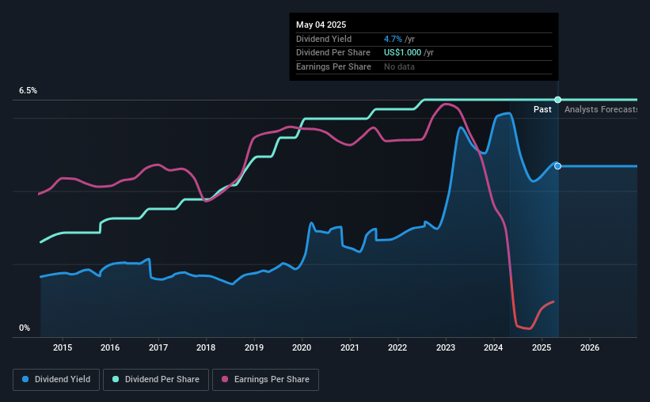Click the 2015 x-axis year label
Image resolution: width=650 pixels, height=402 pixels.
[63, 347]
